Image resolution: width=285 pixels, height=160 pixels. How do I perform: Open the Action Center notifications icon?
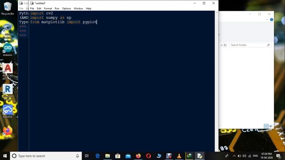(278, 156)
